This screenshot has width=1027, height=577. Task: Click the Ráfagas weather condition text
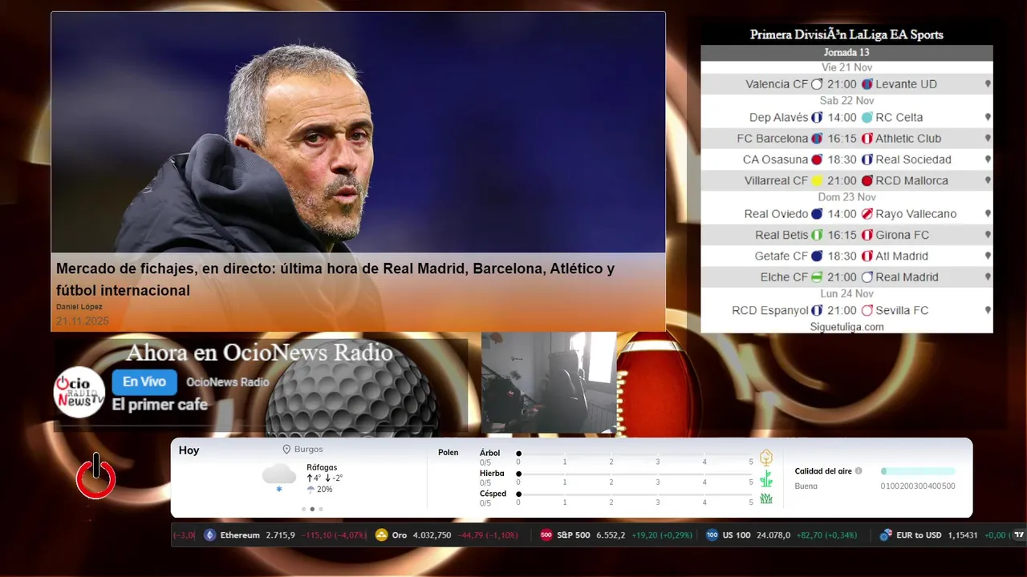pyautogui.click(x=322, y=467)
